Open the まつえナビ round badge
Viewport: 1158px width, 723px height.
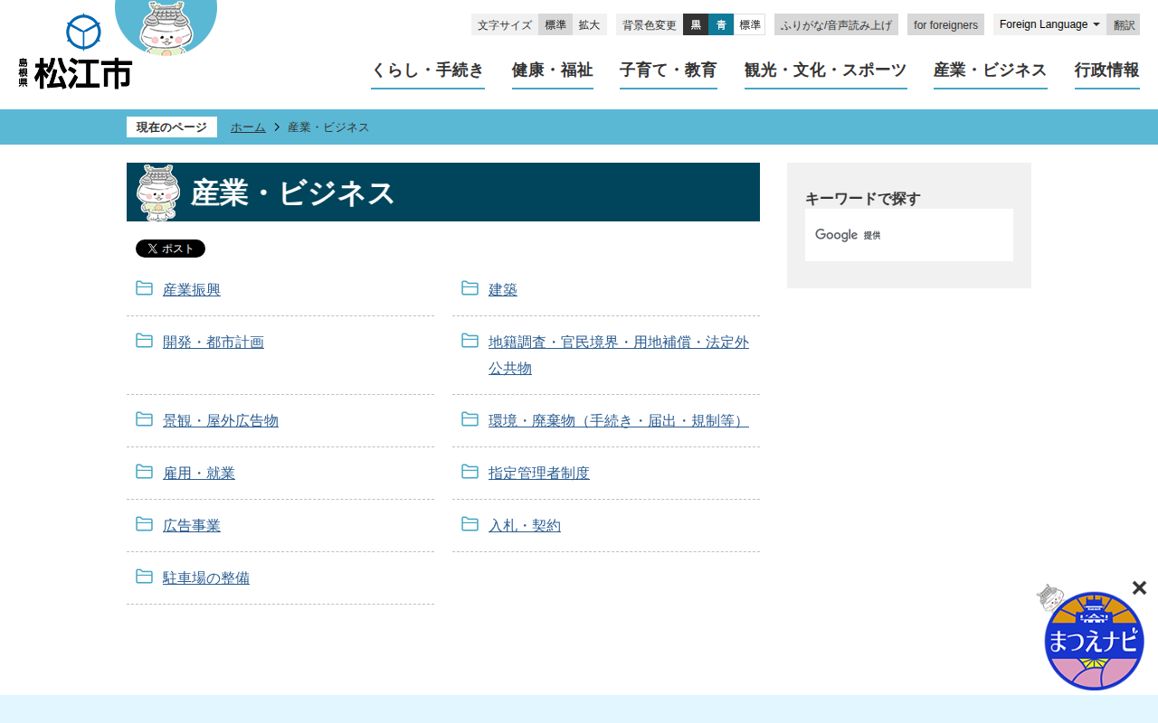1093,640
